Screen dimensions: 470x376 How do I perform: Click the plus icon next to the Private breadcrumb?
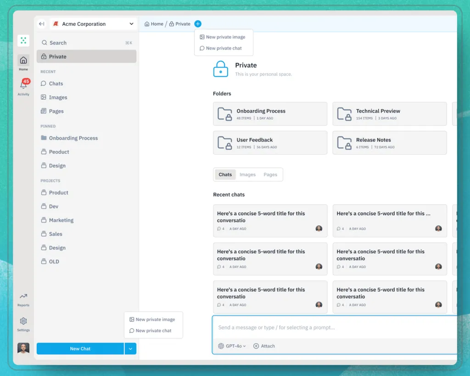coord(198,23)
